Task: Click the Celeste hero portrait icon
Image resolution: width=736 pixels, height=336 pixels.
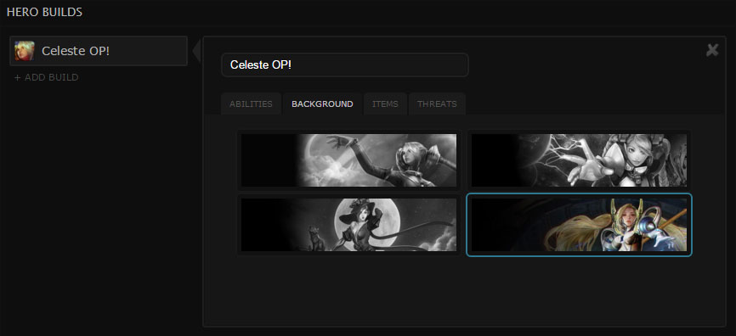Action: pyautogui.click(x=25, y=51)
